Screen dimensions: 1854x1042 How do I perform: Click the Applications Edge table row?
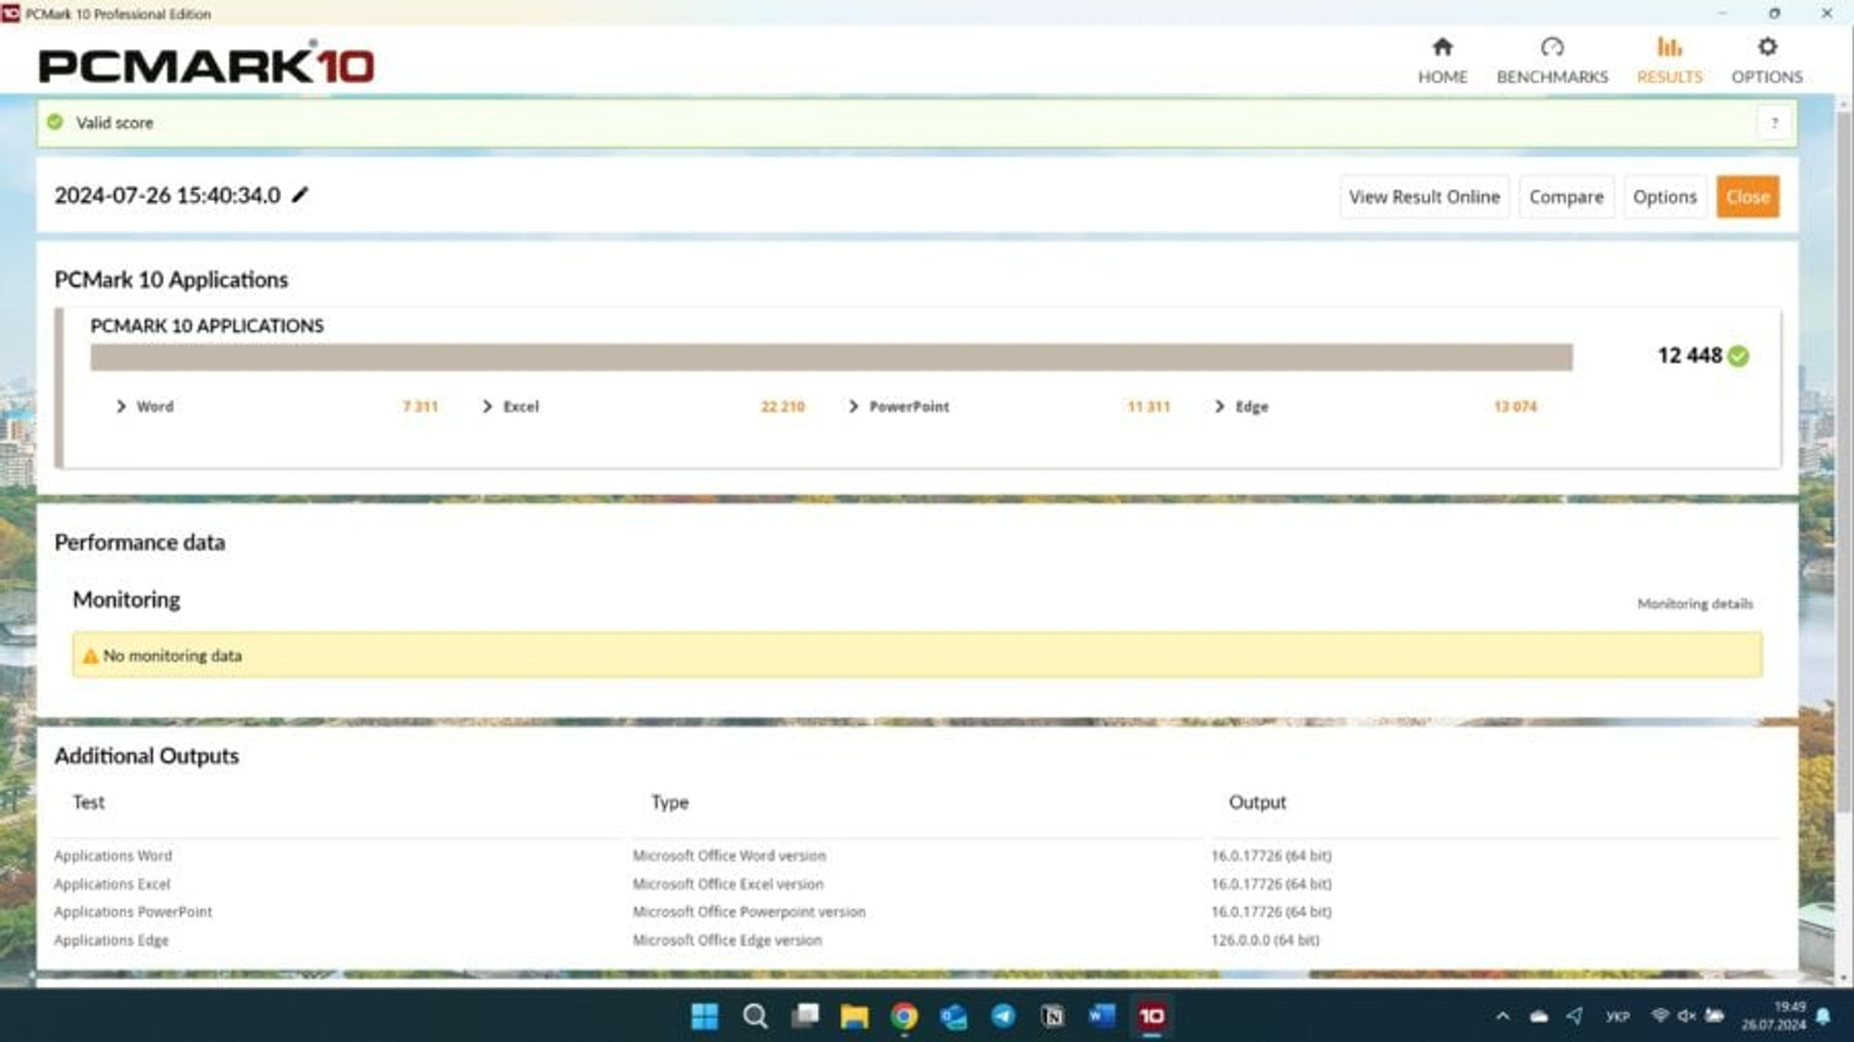point(916,940)
